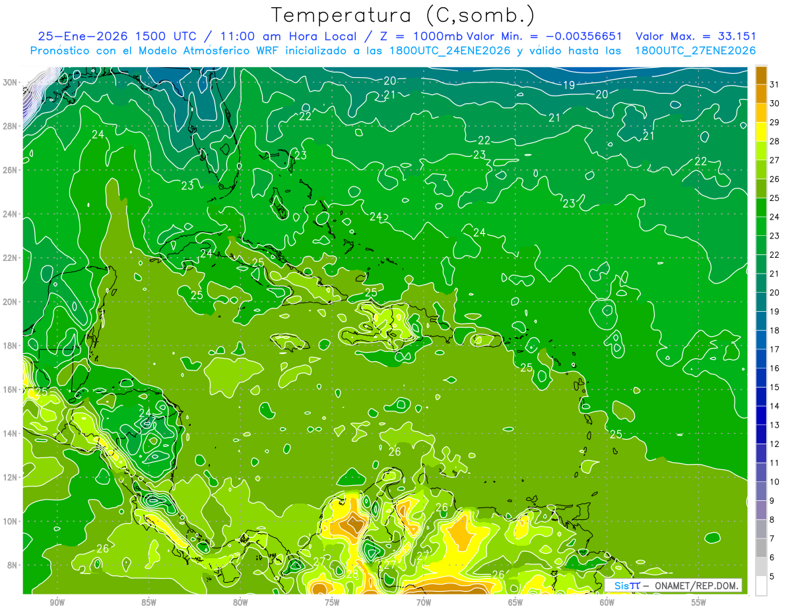
Task: Click the "85W" longitude label
Action: 148,603
